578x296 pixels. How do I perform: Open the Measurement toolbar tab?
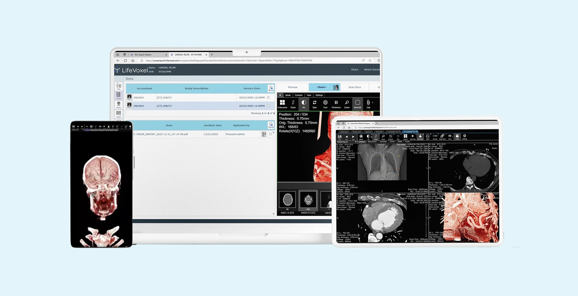372,142
